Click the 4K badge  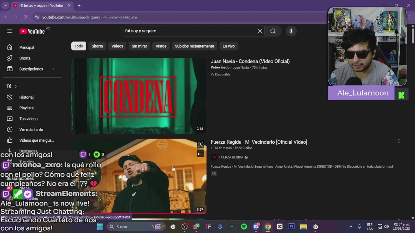(214, 173)
